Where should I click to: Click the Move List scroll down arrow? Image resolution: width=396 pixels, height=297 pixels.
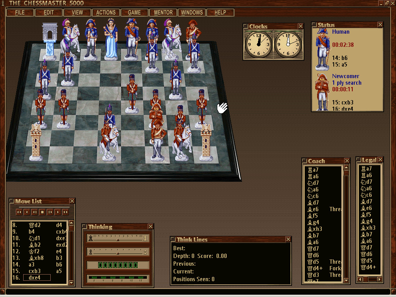71,283
